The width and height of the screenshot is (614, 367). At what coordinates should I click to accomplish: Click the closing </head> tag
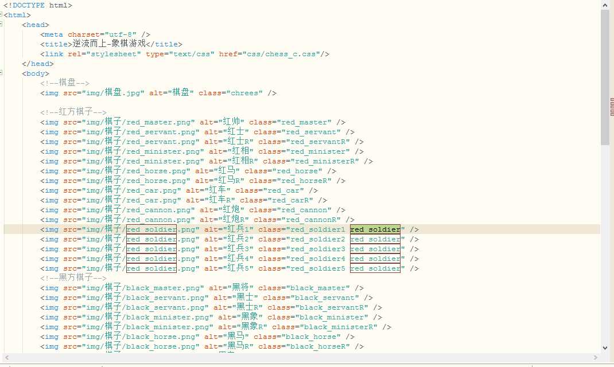[x=37, y=64]
